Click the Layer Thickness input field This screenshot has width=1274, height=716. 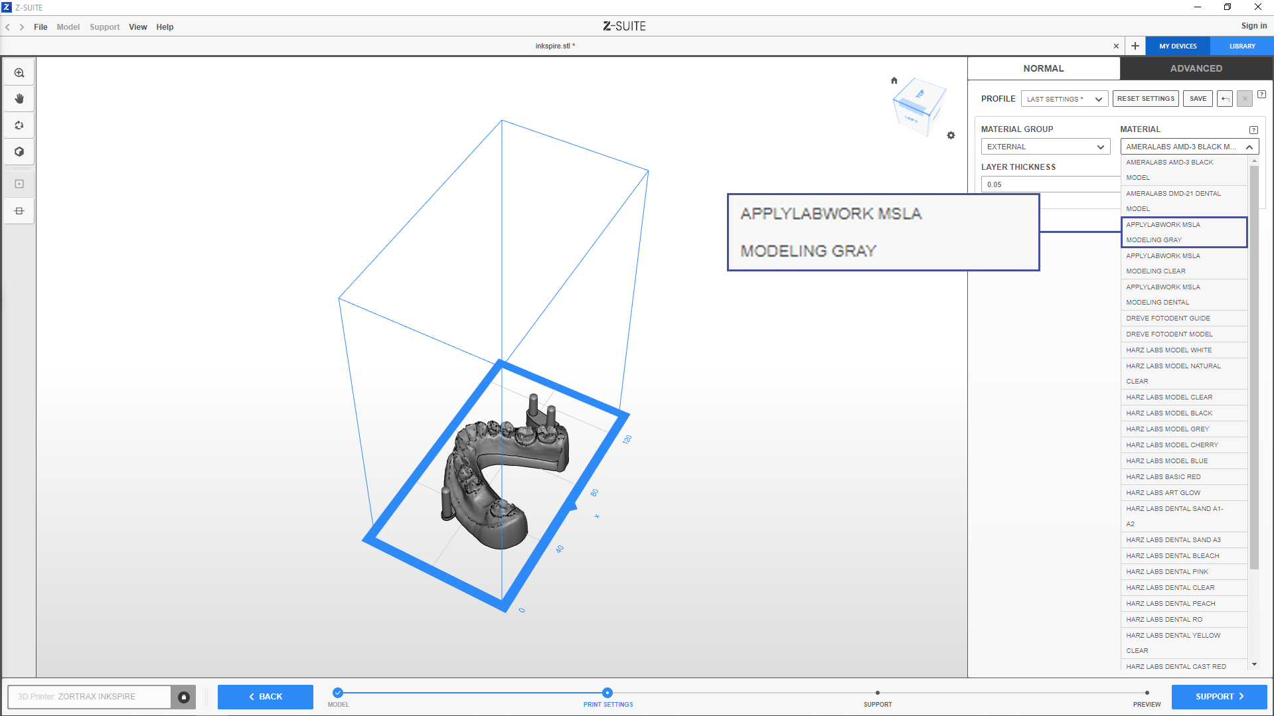click(1049, 184)
